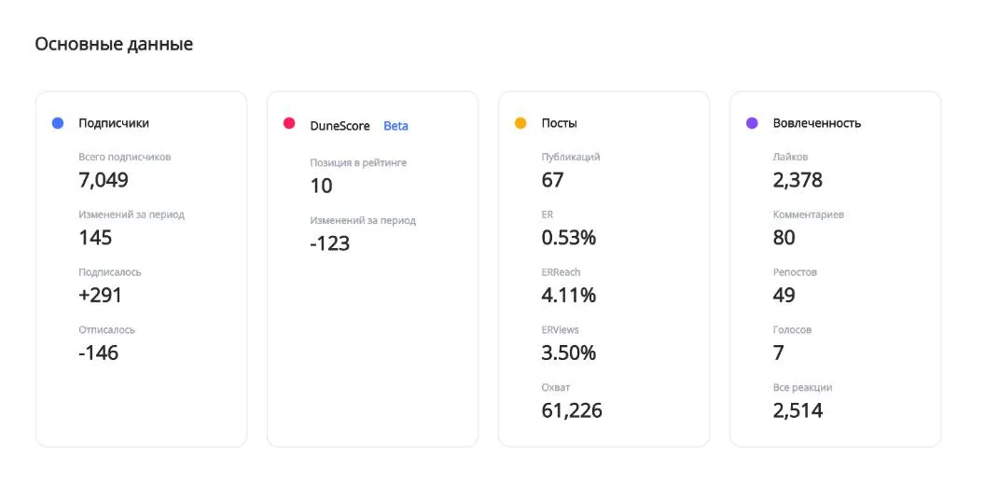Click the publications count 67
Screen dimensions: 985x498
tap(552, 180)
